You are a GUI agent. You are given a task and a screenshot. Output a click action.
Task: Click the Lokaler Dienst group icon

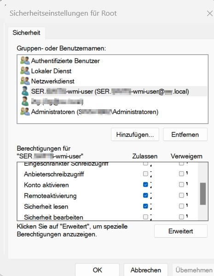coord(25,71)
